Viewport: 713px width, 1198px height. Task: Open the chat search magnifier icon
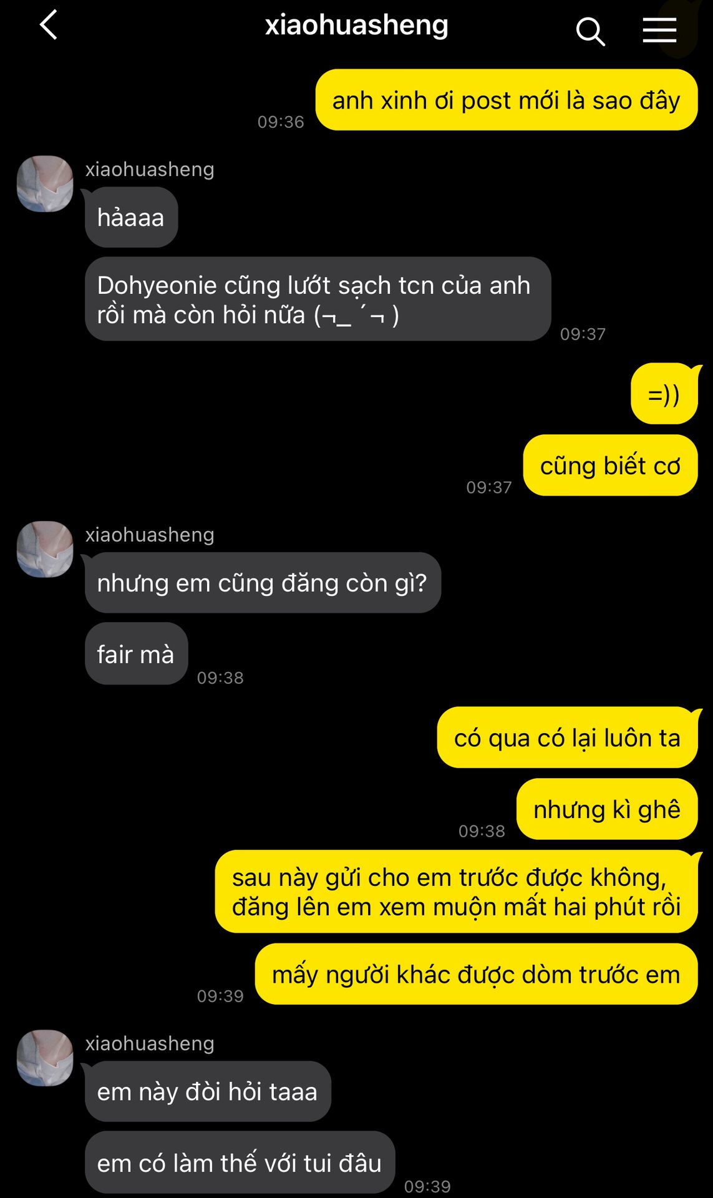(x=590, y=31)
